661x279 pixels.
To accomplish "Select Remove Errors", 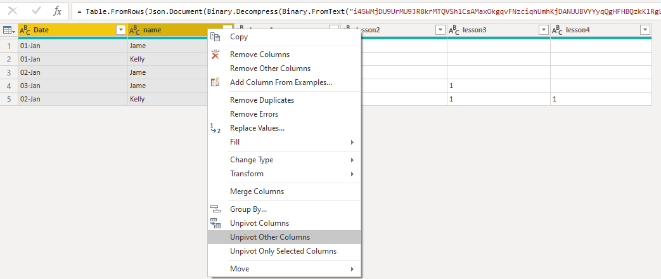I will [284, 114].
